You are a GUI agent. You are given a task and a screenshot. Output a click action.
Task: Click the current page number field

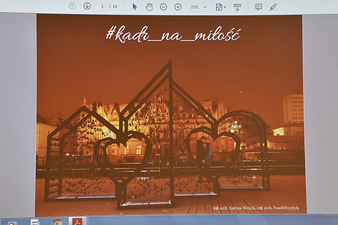(103, 7)
